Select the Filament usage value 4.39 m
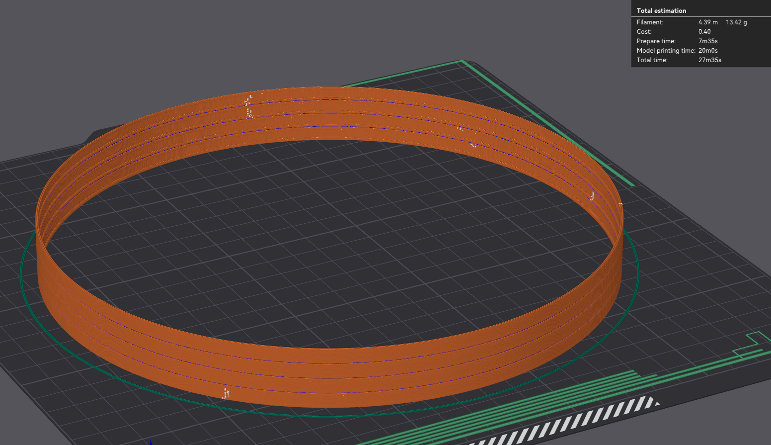Screen dimensions: 771x445 [x=707, y=22]
